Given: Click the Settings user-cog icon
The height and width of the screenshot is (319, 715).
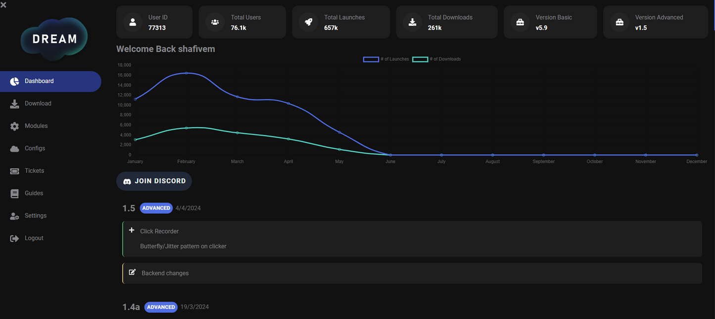Looking at the screenshot, I should [x=15, y=216].
